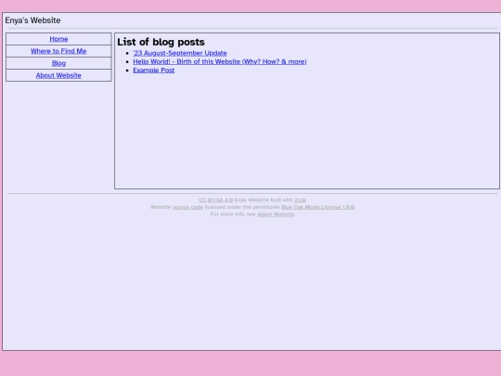501x376 pixels.
Task: Click the footer About Website link
Action: (276, 214)
